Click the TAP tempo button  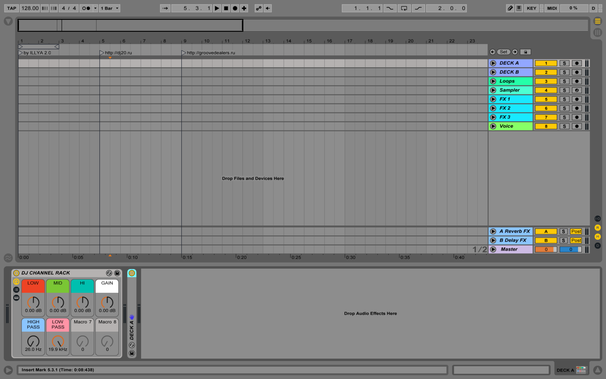coord(12,8)
